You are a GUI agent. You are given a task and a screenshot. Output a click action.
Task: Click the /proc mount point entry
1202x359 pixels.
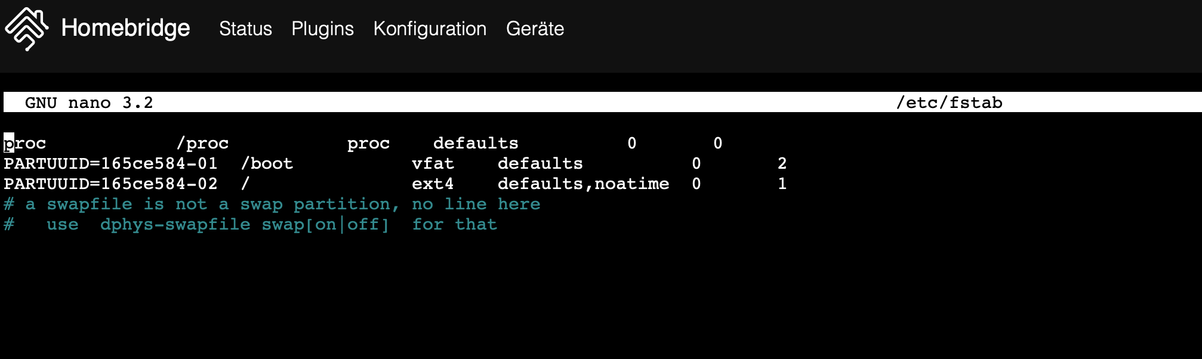[202, 143]
